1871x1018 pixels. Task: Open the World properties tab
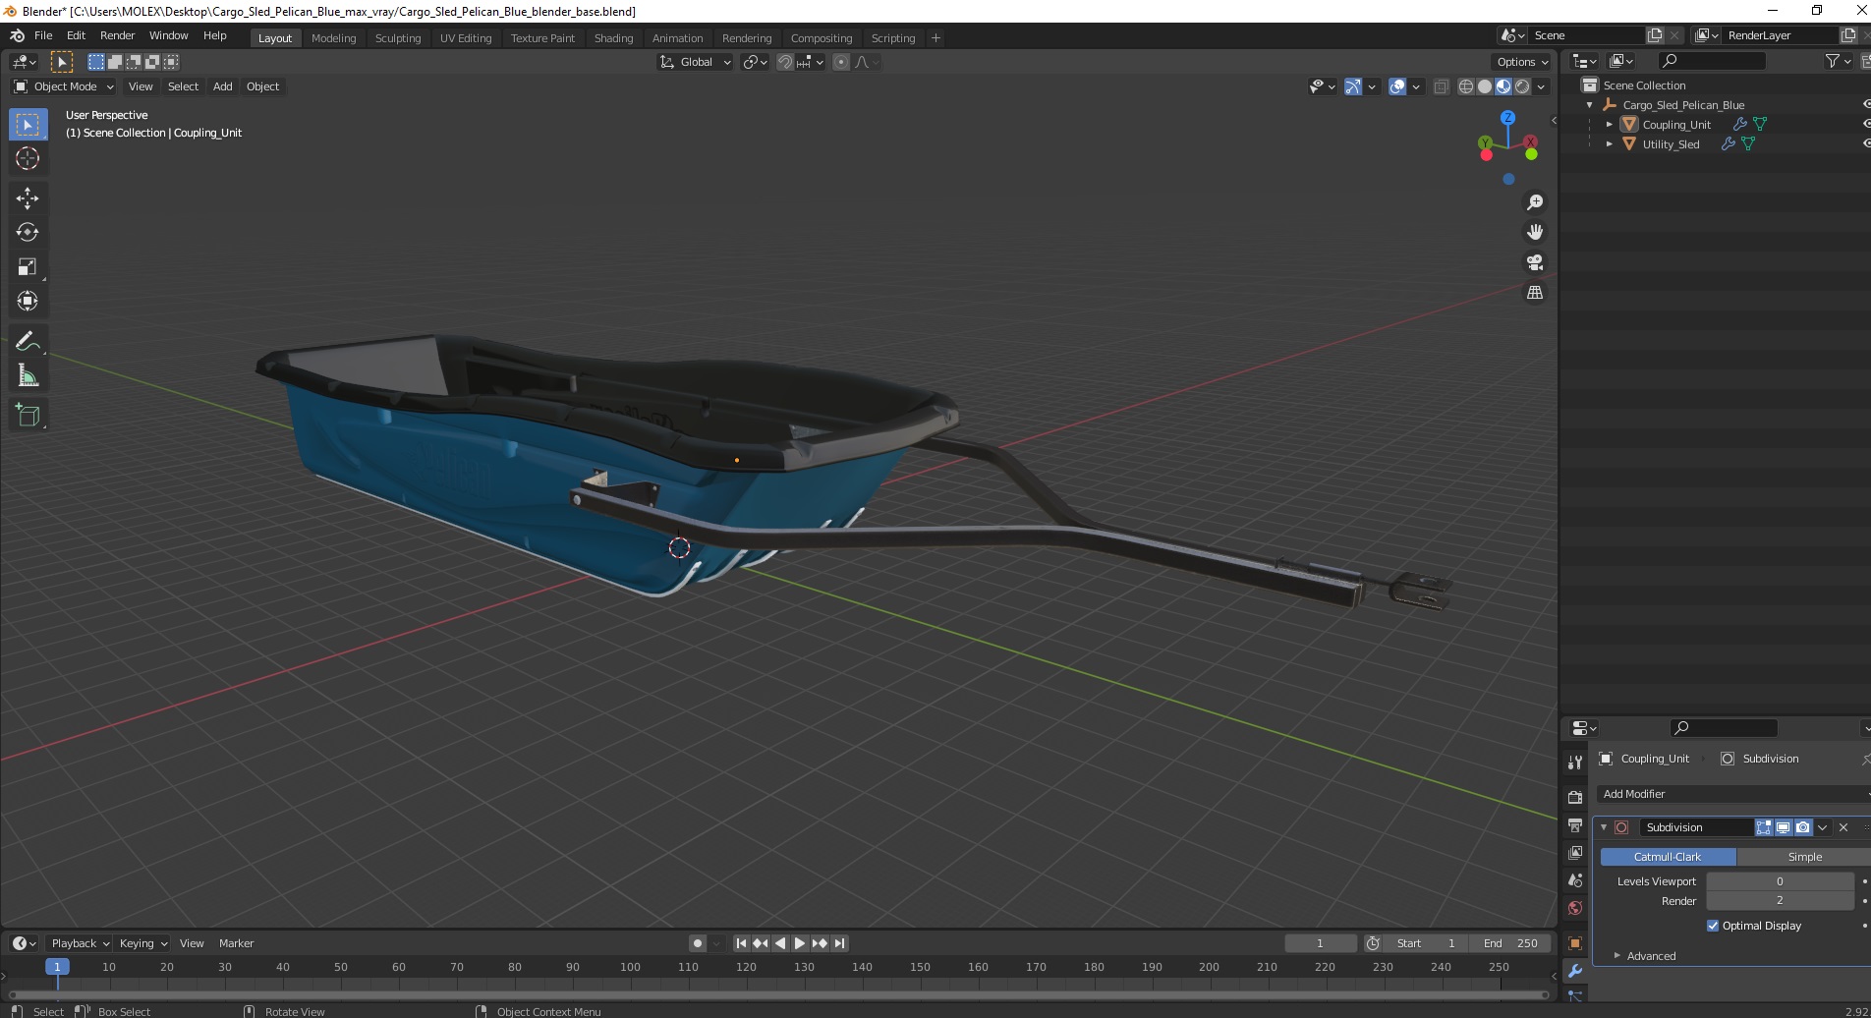coord(1575,908)
